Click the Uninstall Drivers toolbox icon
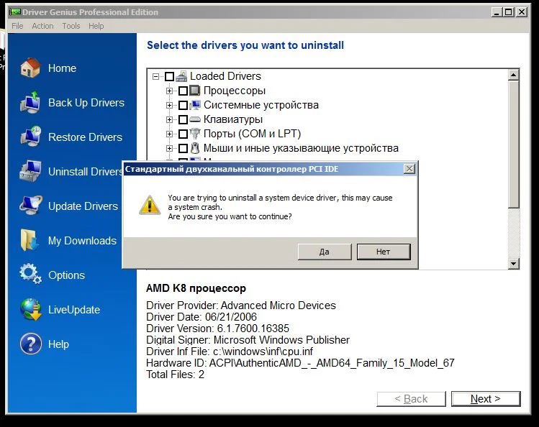The width and height of the screenshot is (539, 427). tap(30, 171)
